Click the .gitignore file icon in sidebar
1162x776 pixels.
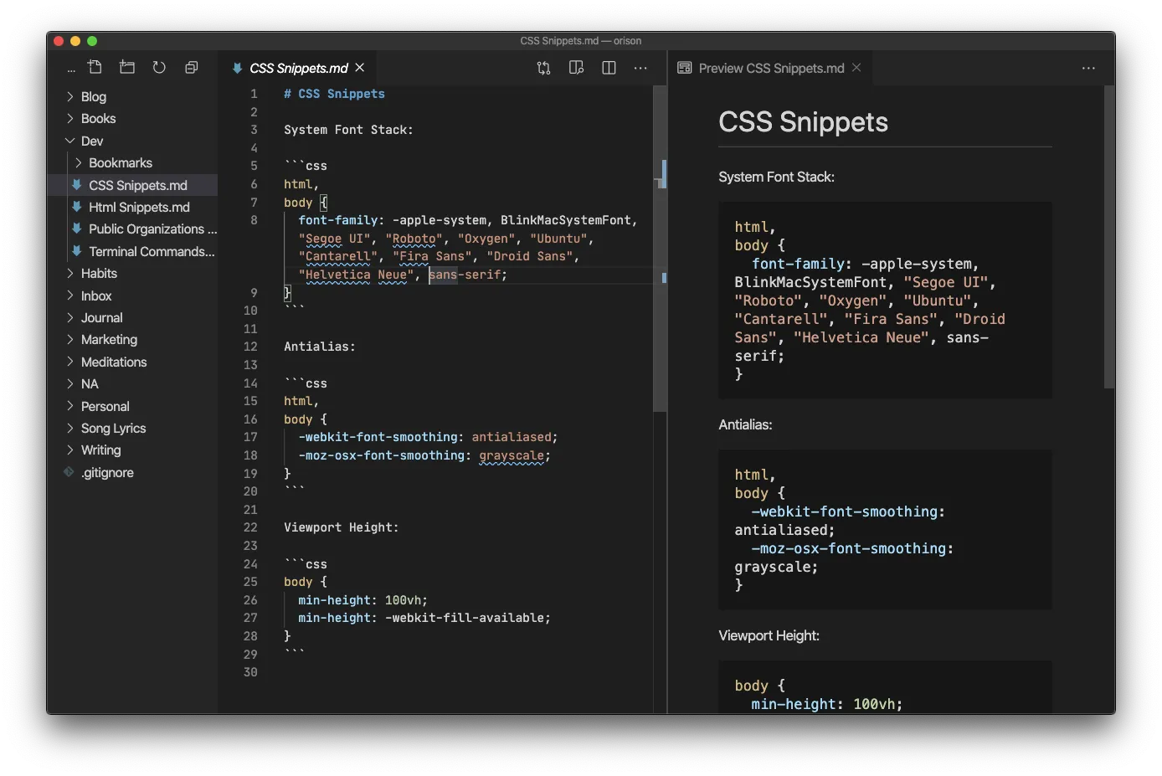coord(68,472)
